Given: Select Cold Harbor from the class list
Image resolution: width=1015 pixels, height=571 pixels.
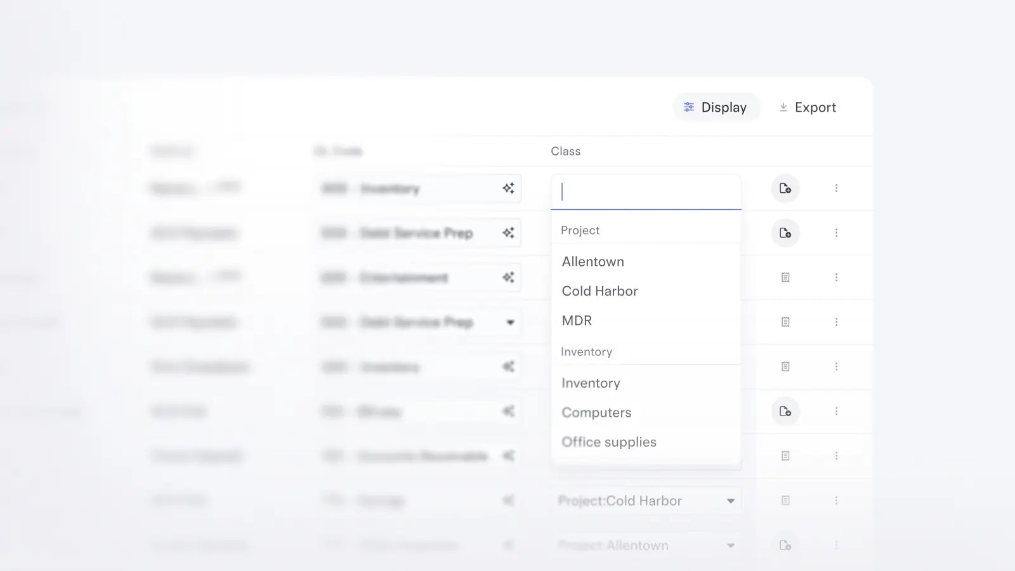Looking at the screenshot, I should 599,291.
